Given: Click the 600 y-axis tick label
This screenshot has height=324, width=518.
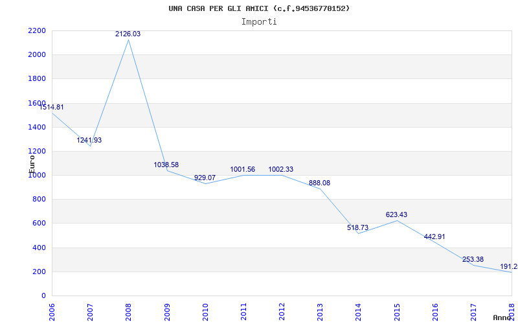Looking at the screenshot, I should [x=39, y=224].
